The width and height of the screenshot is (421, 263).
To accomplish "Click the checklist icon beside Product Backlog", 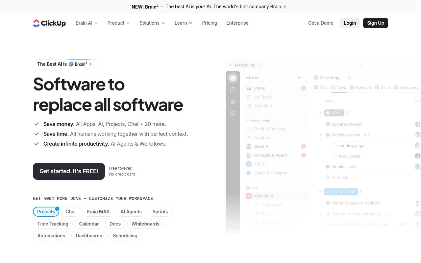I will coord(249,129).
